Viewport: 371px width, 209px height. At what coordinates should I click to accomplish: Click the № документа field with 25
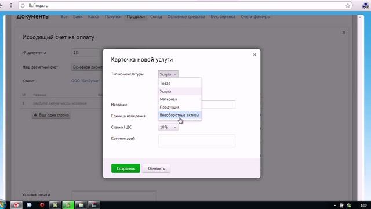tap(87, 53)
